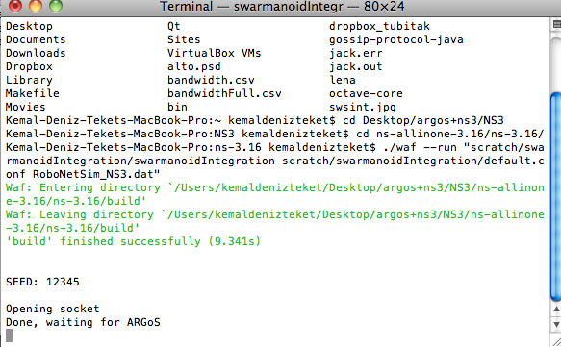The image size is (561, 347).
Task: Click the Terminal window title text
Action: point(282,7)
